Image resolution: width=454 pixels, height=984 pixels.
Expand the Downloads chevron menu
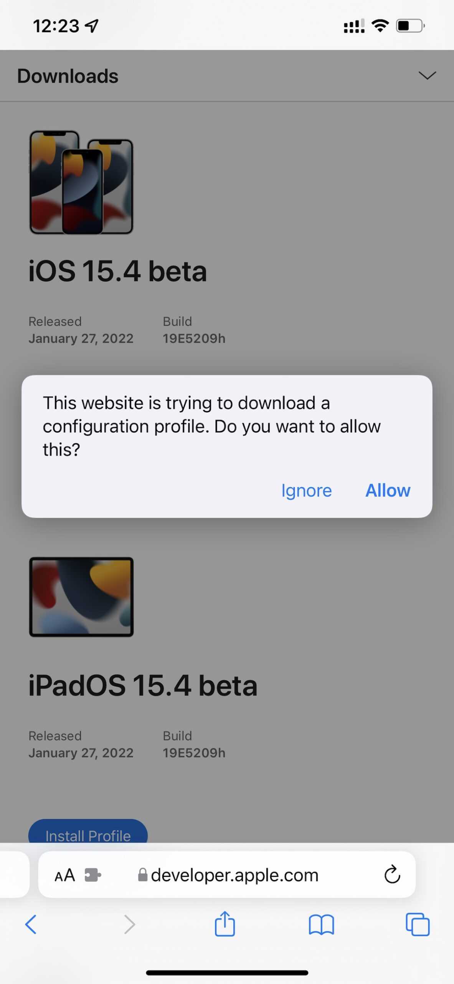427,76
